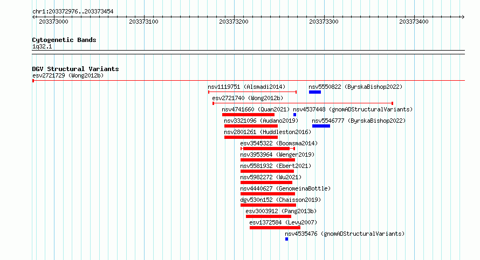This screenshot has height=260, width=480.
Task: Click the ruler's left arrowhead
Action: point(34,17)
